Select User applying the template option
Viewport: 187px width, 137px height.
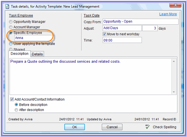tap(11, 44)
